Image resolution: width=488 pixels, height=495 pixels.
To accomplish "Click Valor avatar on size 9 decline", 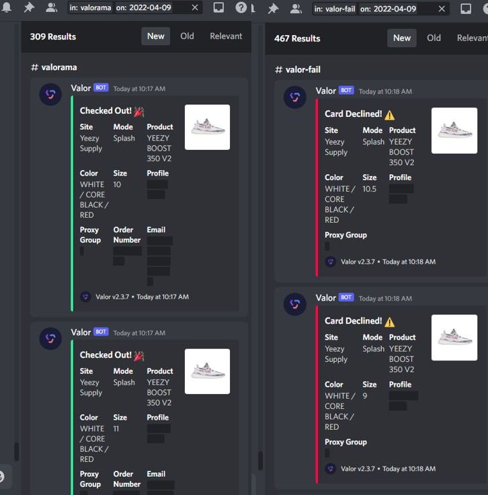I will pos(295,304).
